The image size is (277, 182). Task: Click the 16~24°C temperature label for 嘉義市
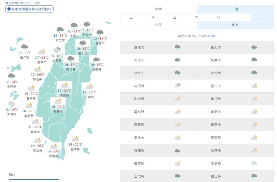tap(58, 107)
